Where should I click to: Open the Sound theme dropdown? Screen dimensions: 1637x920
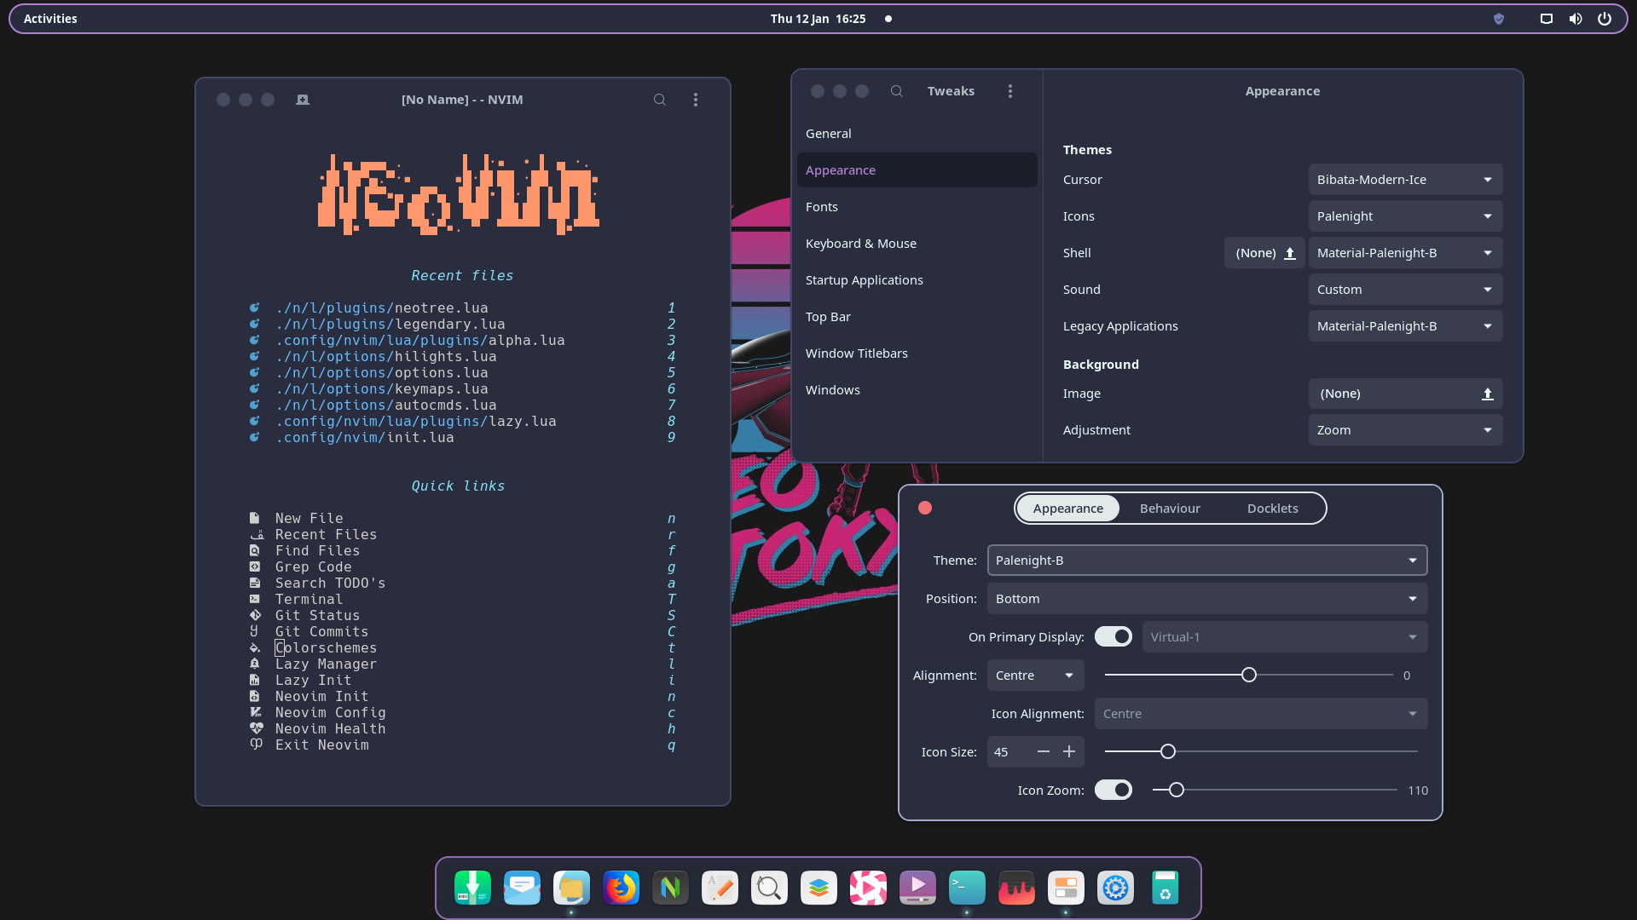[x=1405, y=290]
